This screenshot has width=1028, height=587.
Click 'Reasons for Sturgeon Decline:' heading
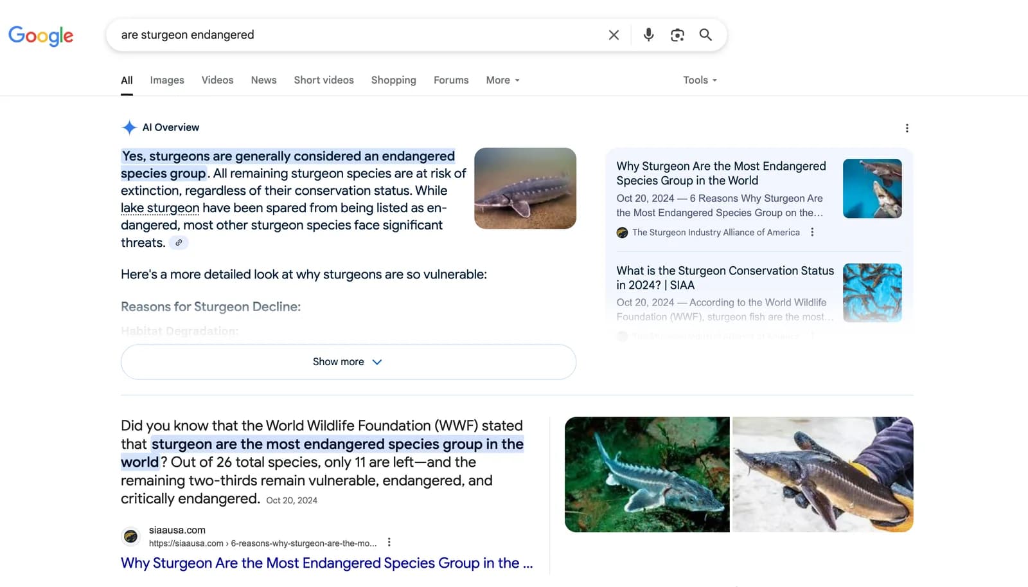tap(211, 307)
